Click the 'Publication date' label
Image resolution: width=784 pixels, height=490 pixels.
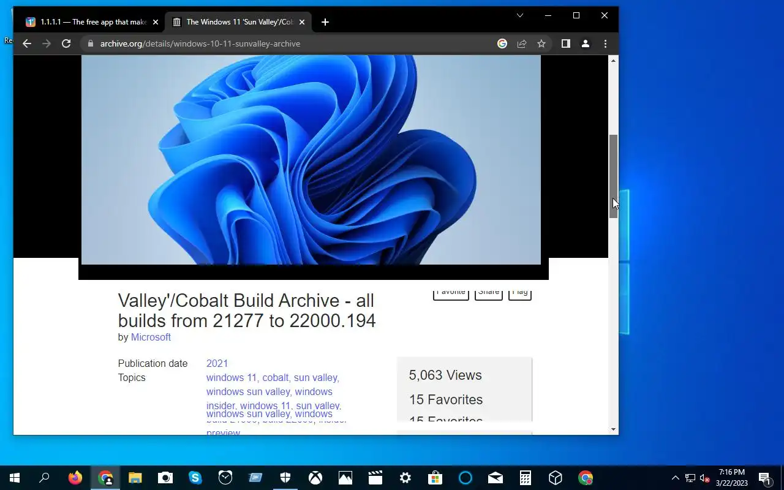click(x=153, y=363)
